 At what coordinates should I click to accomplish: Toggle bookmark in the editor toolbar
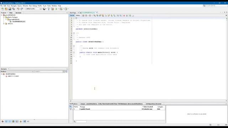click(114, 16)
